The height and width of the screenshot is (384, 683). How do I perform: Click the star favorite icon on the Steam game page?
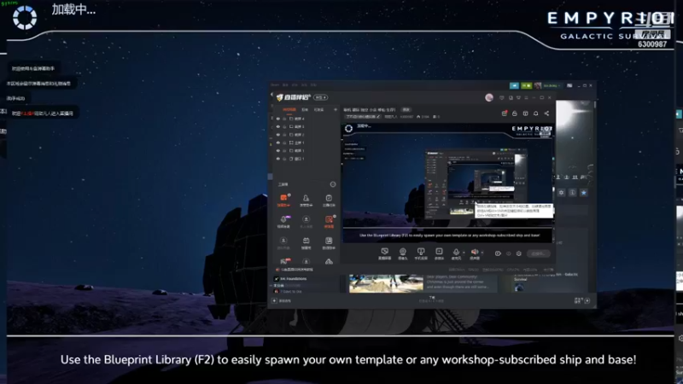tap(584, 193)
